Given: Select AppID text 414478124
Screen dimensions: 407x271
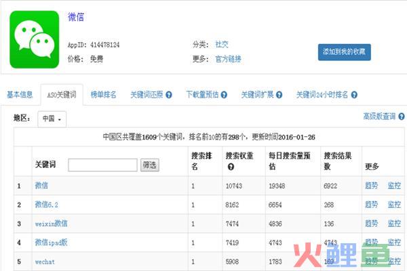Looking at the screenshot, I should [x=105, y=45].
